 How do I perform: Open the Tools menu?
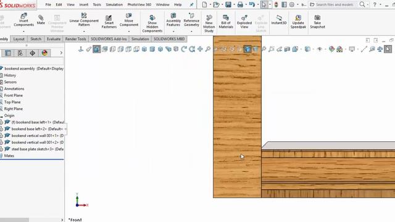point(97,4)
